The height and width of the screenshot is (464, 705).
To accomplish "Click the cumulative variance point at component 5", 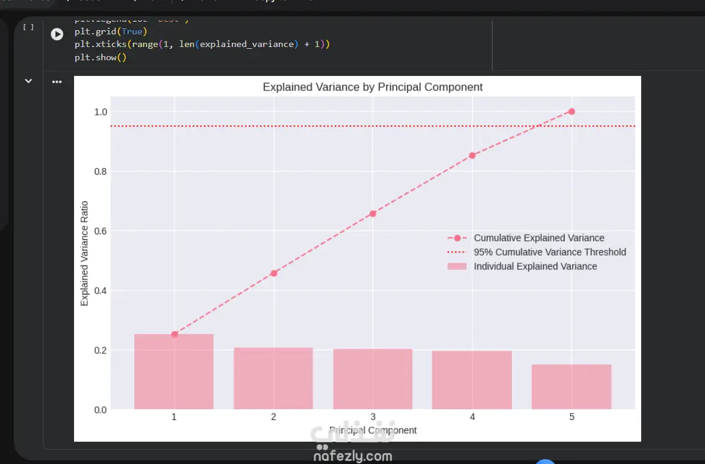I will [x=571, y=111].
